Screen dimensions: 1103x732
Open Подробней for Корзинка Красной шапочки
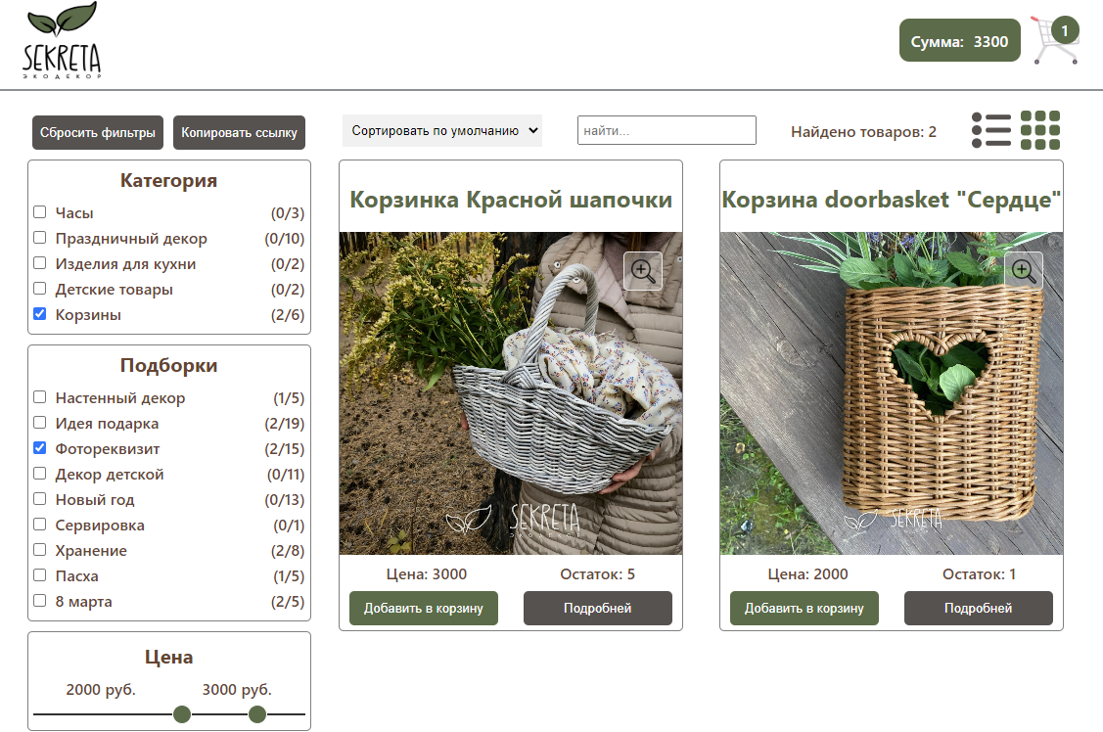[598, 609]
